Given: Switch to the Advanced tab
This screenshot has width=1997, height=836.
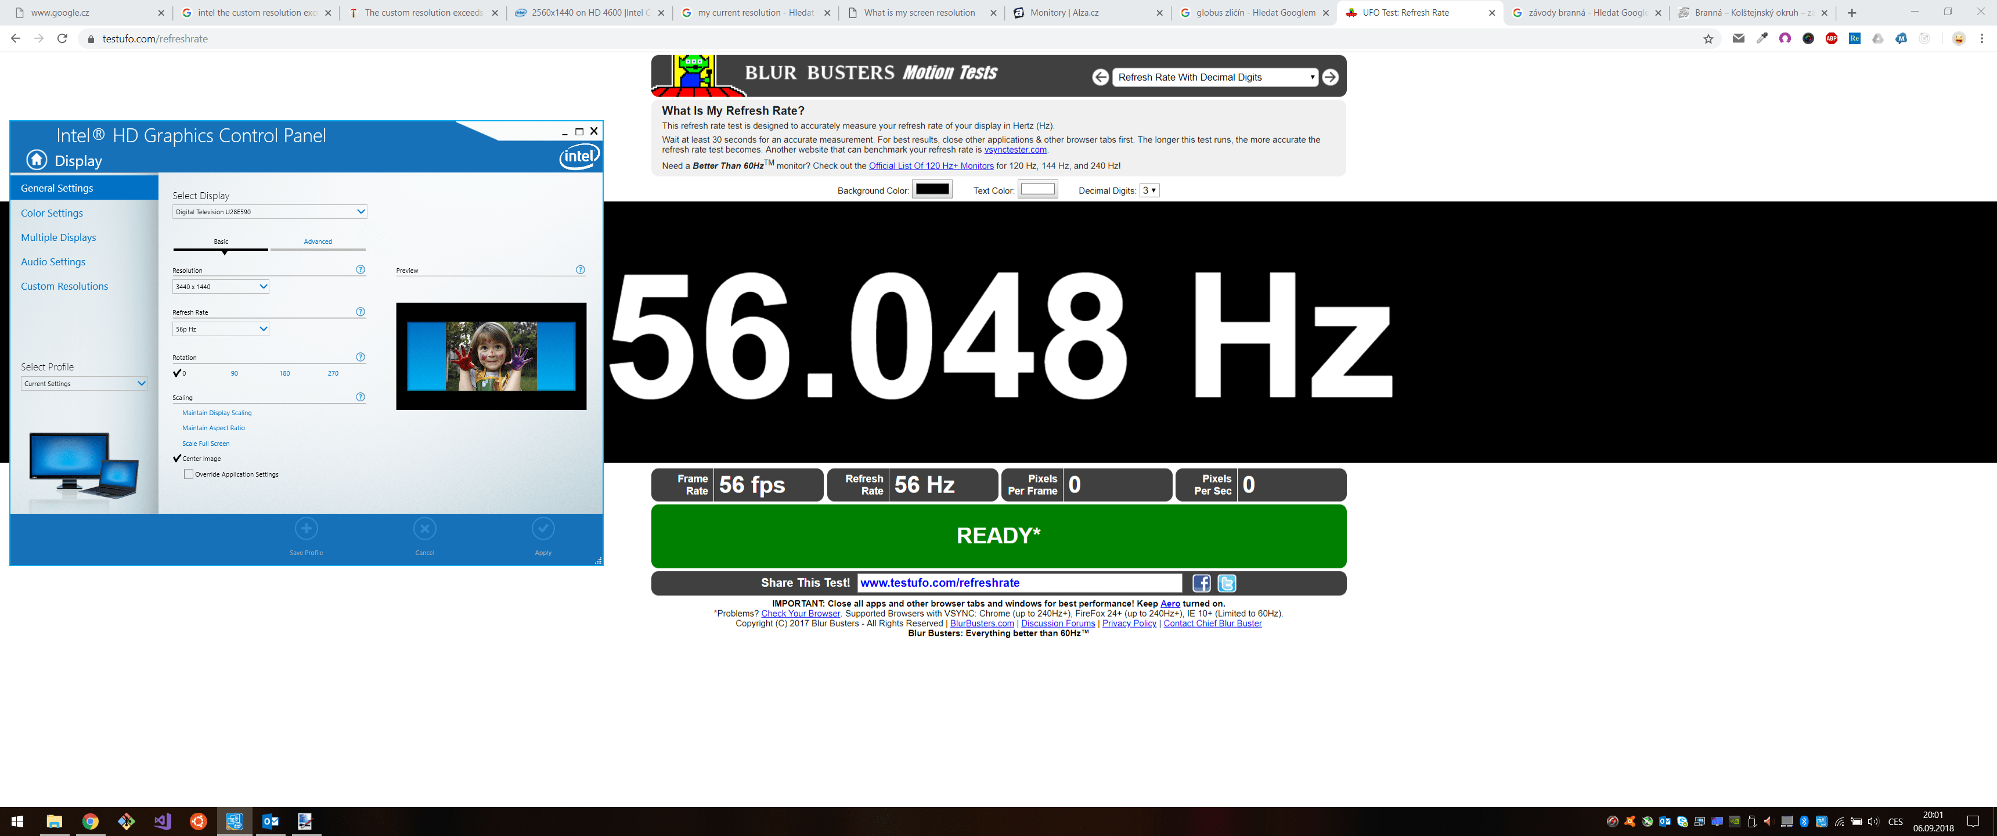Looking at the screenshot, I should tap(317, 241).
